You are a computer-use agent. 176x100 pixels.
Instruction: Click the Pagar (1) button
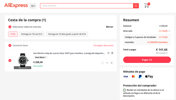(x=147, y=60)
